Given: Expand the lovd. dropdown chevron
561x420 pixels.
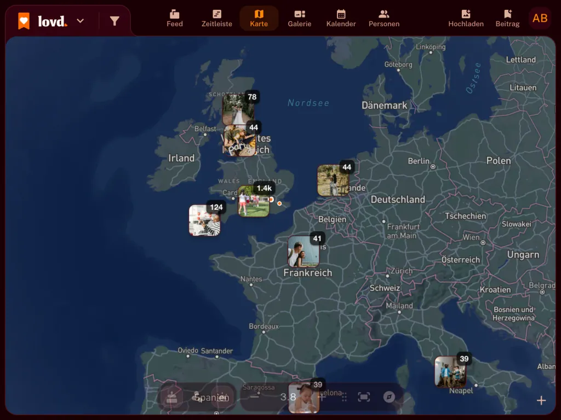Looking at the screenshot, I should tap(81, 21).
